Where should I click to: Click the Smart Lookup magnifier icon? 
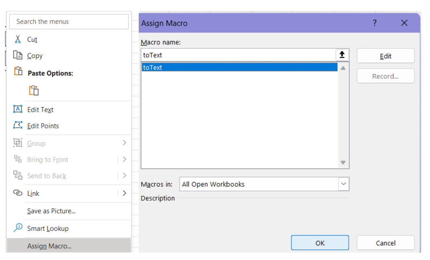click(x=17, y=228)
